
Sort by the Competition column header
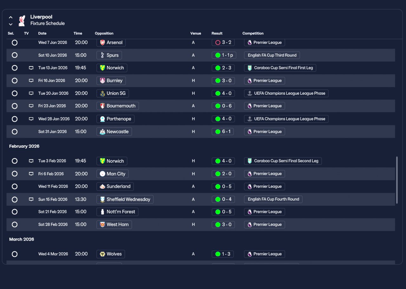[x=253, y=33]
